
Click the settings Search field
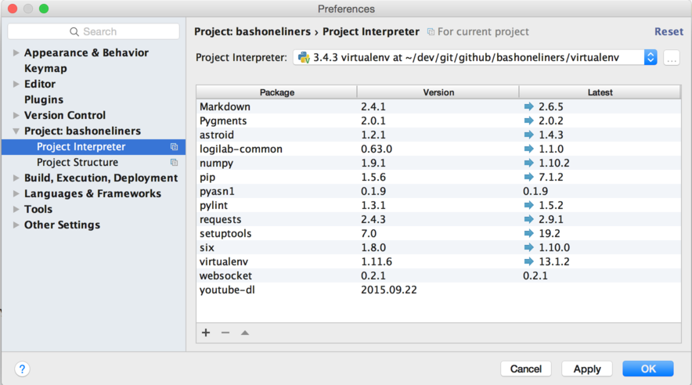(x=94, y=32)
